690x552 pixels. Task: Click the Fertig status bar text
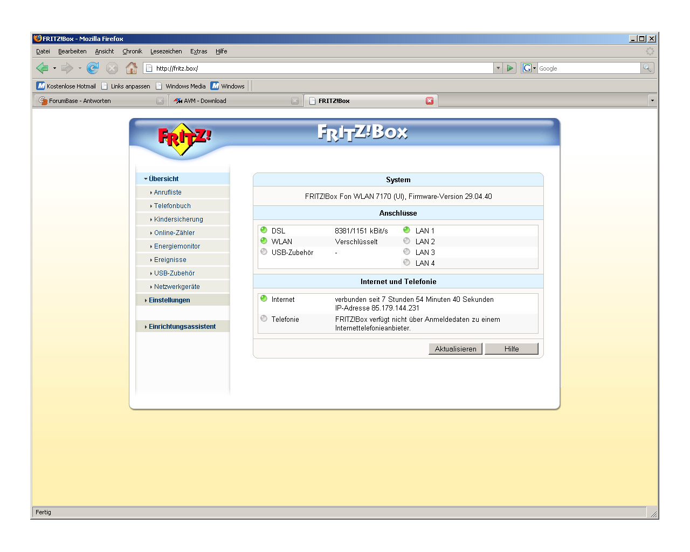(43, 512)
